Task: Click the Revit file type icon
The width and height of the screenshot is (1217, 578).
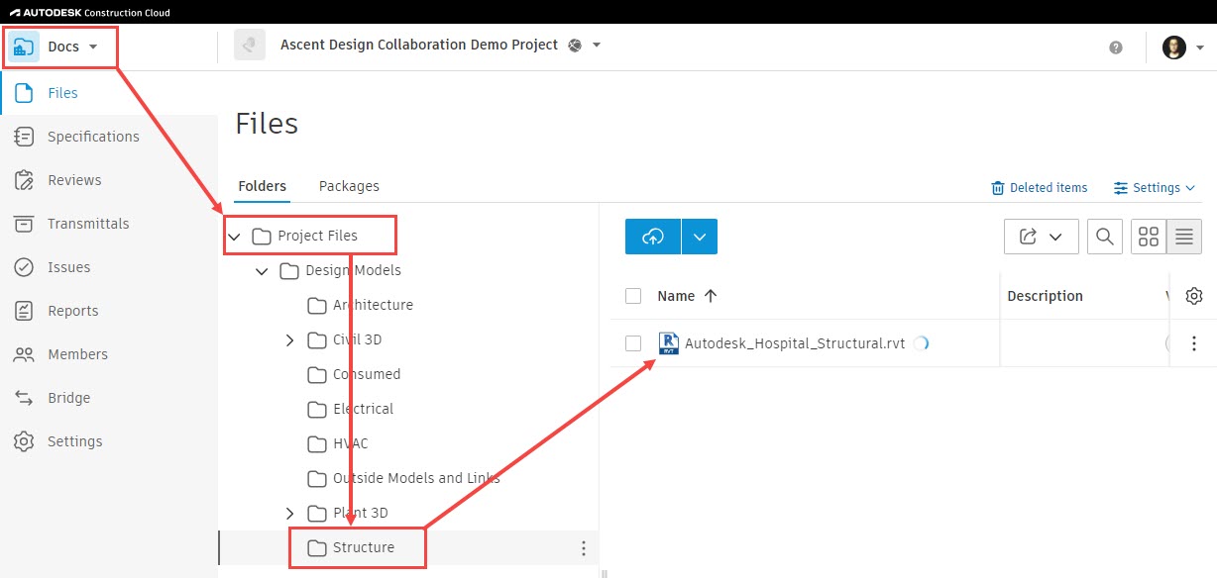Action: click(x=669, y=343)
